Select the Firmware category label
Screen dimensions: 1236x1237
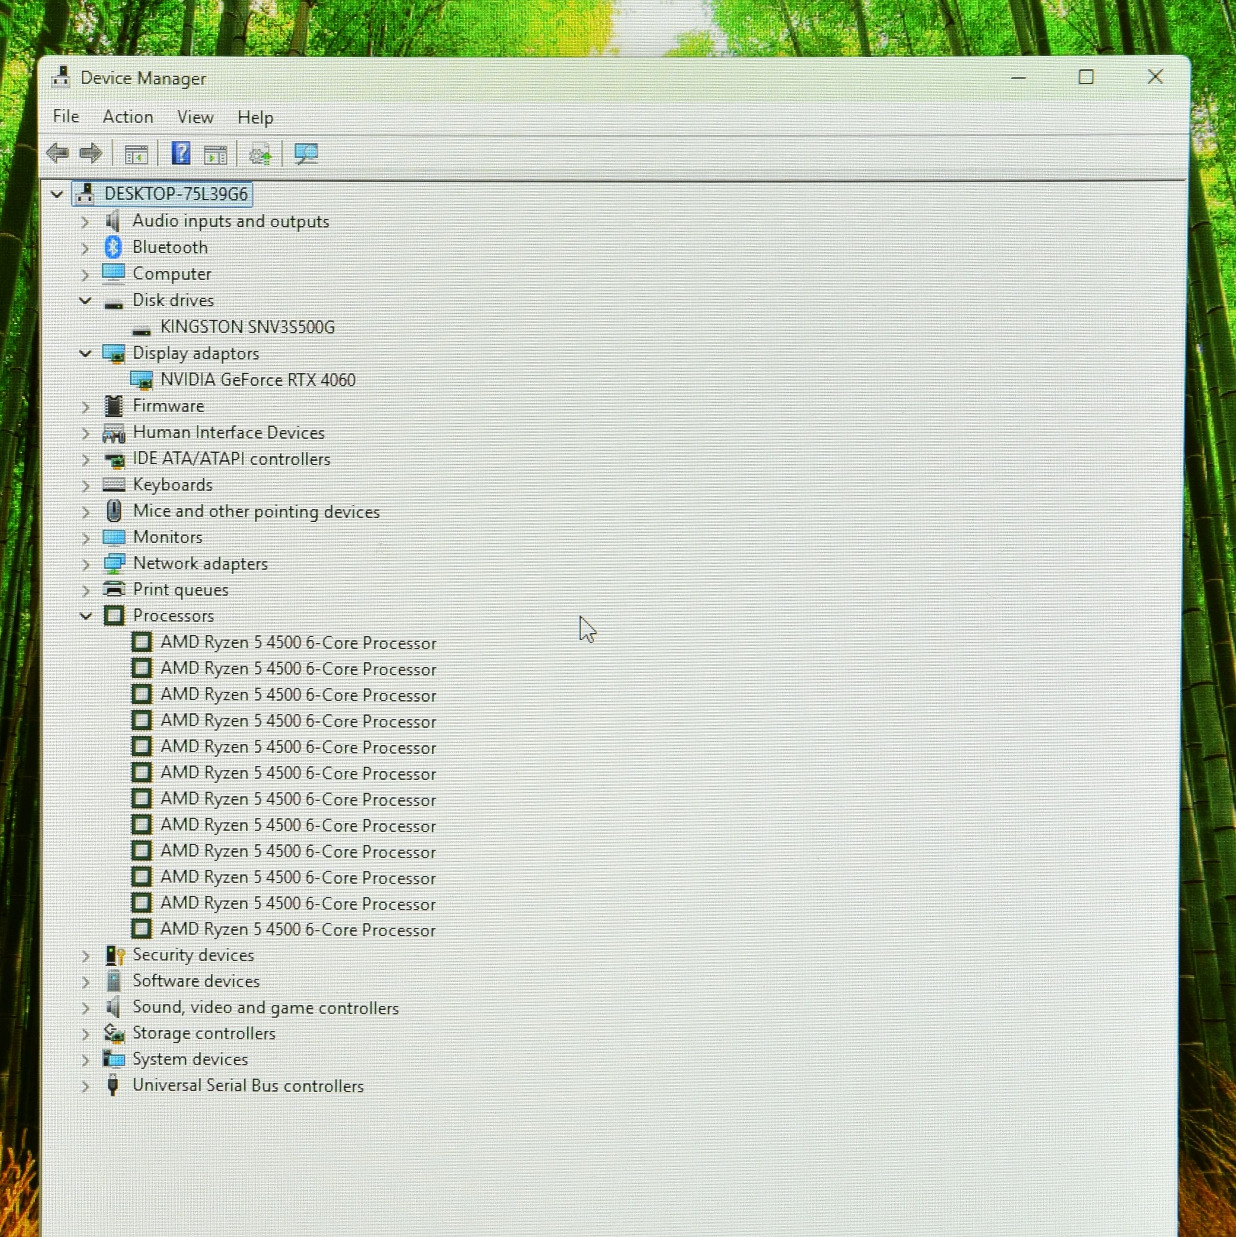pyautogui.click(x=168, y=406)
